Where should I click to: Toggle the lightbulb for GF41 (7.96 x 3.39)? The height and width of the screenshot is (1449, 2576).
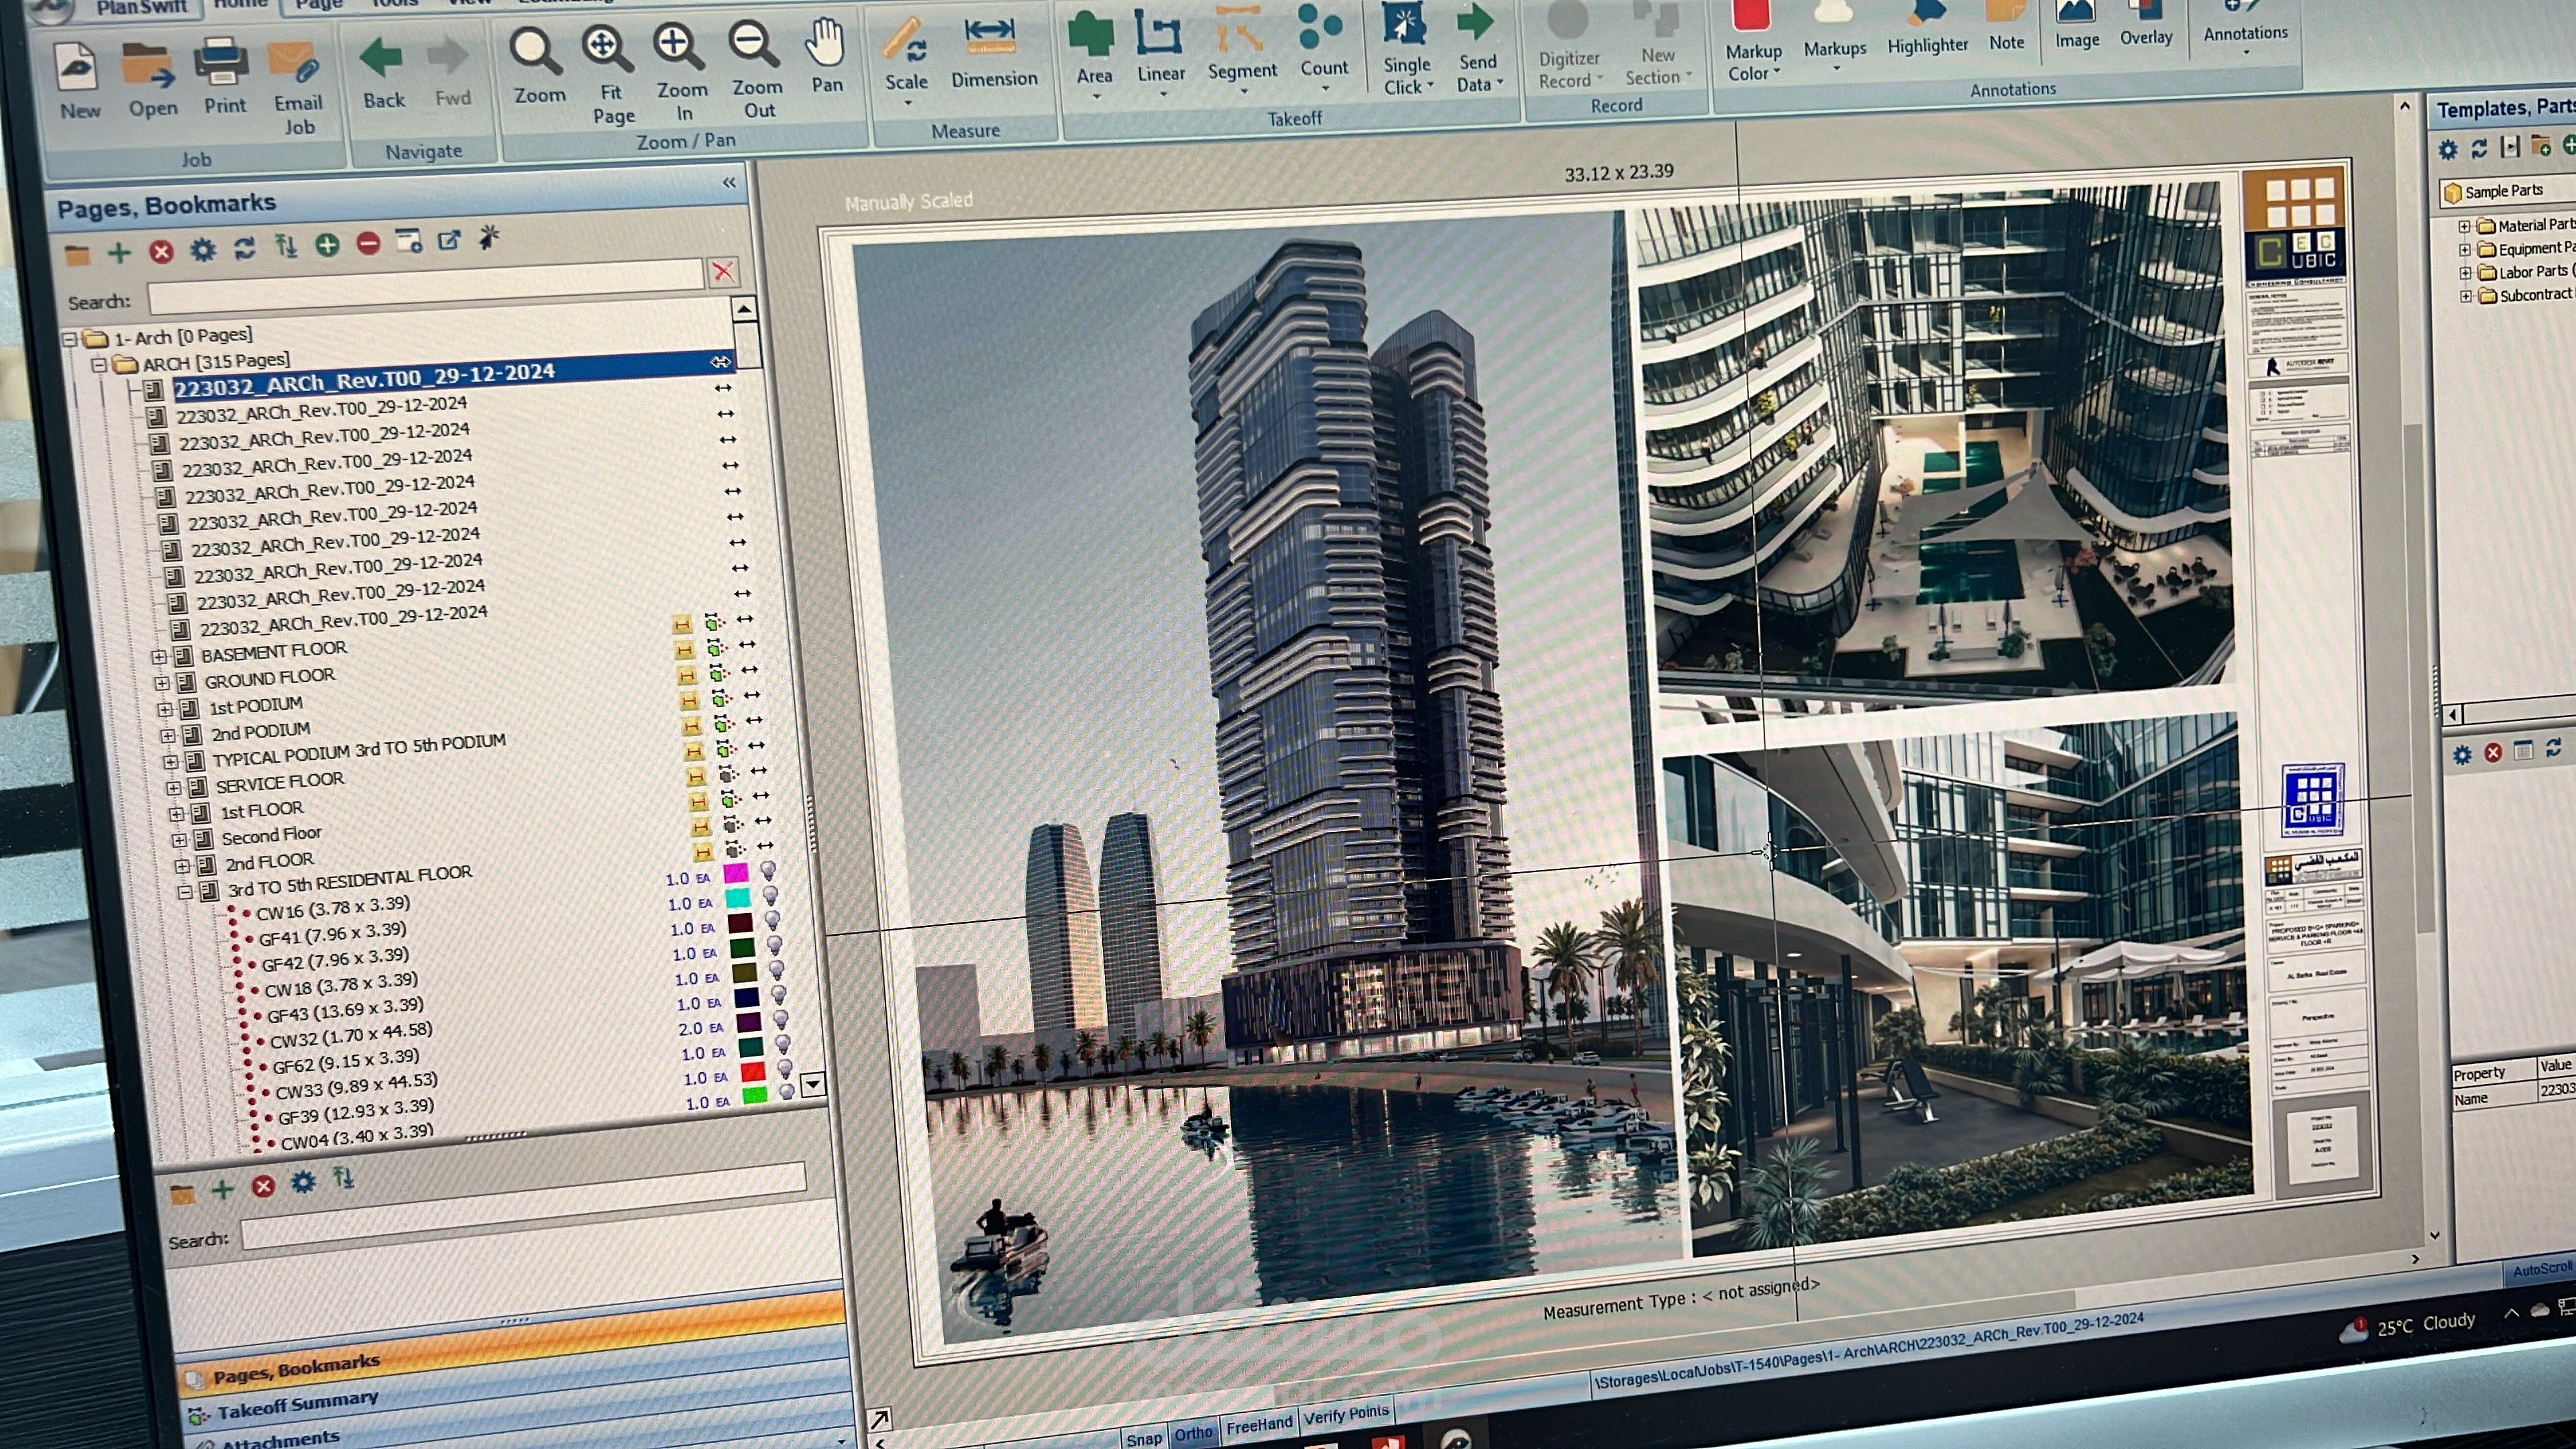(770, 896)
